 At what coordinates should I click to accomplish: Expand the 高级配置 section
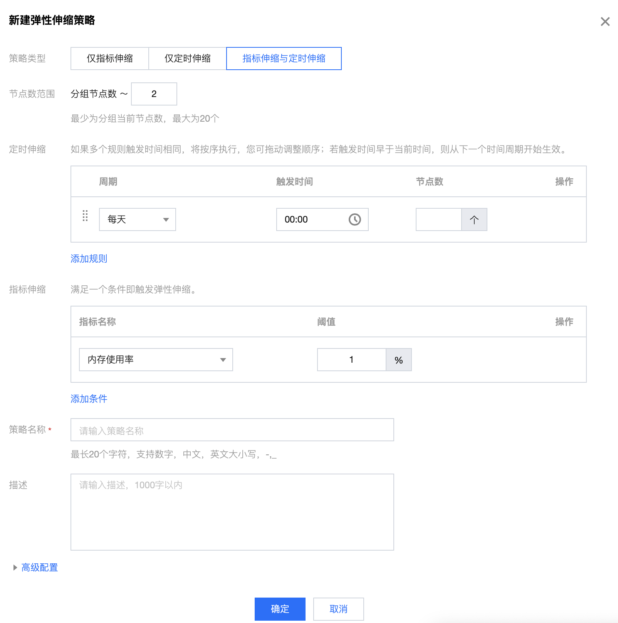(x=35, y=568)
